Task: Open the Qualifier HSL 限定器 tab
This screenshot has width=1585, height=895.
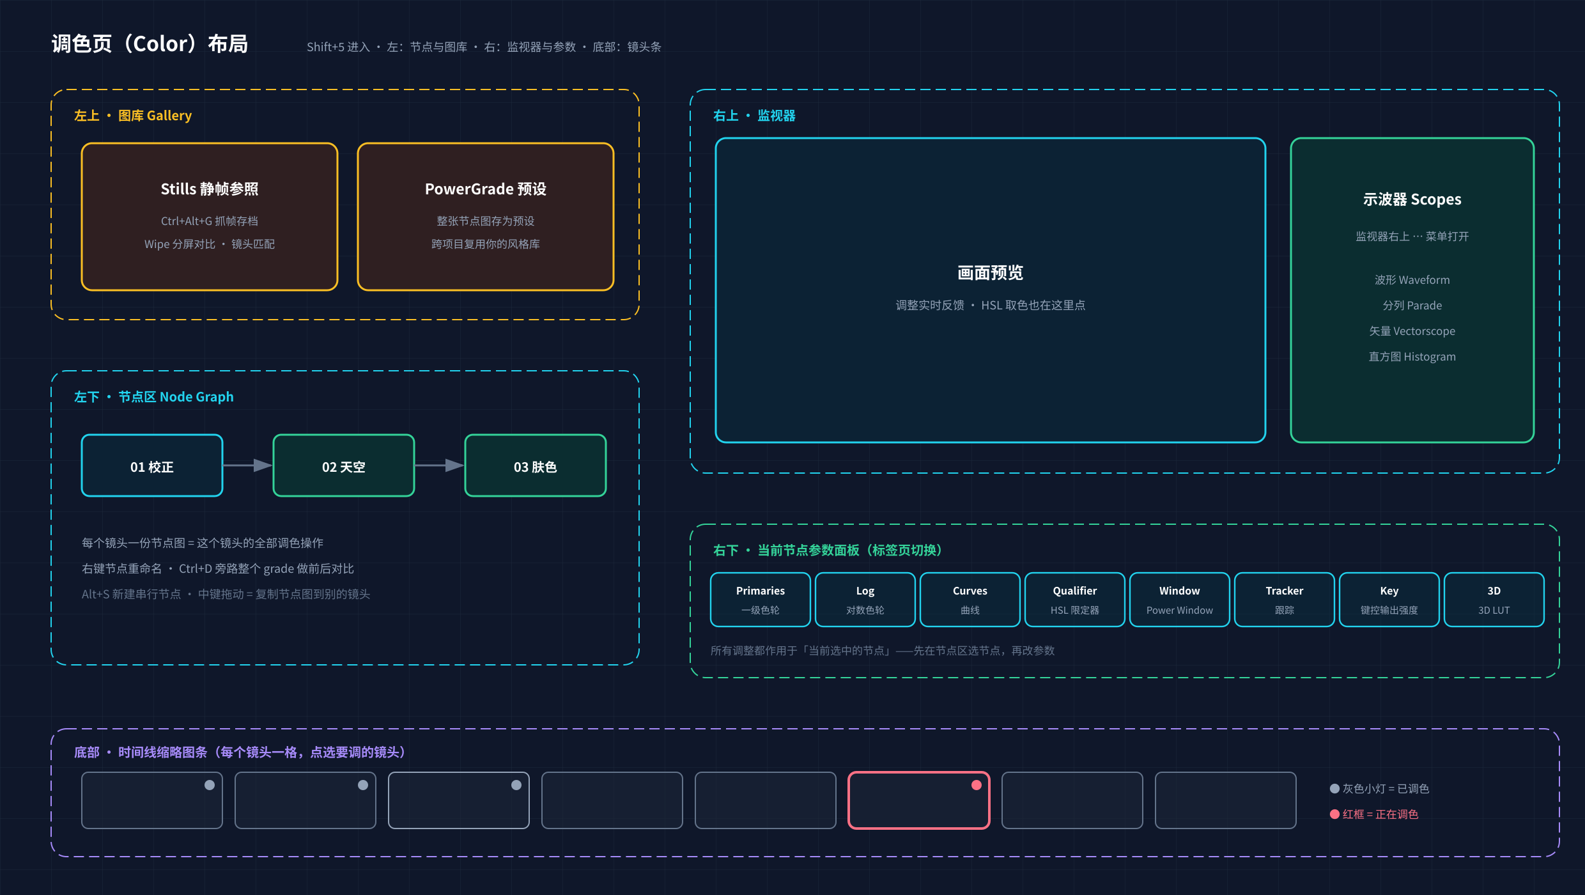Action: pos(1074,600)
